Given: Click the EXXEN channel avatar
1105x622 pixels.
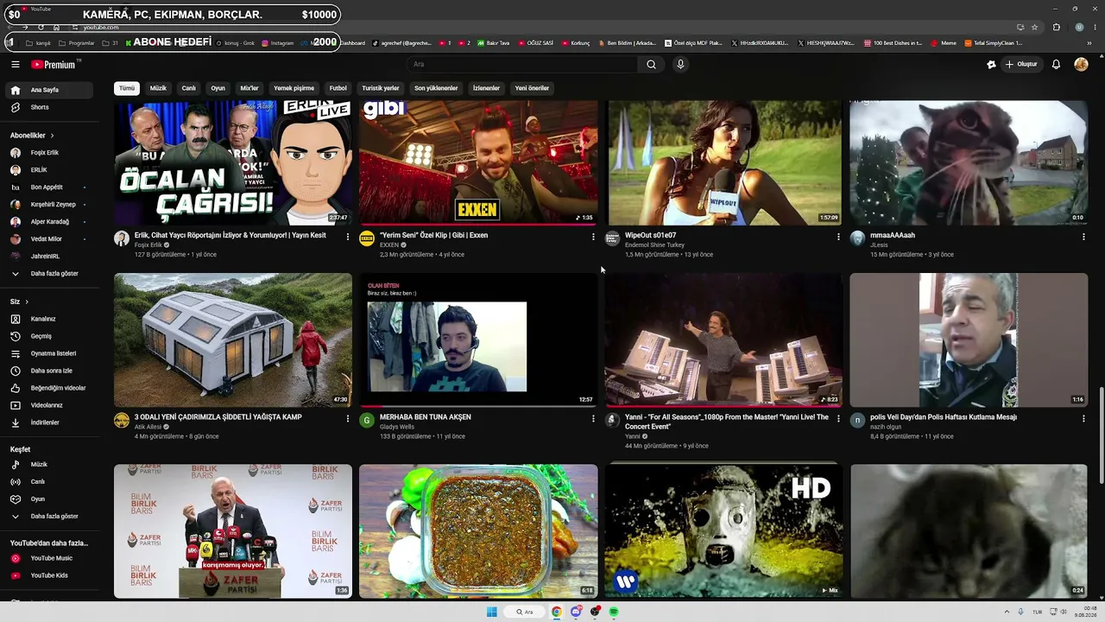Looking at the screenshot, I should click(367, 238).
